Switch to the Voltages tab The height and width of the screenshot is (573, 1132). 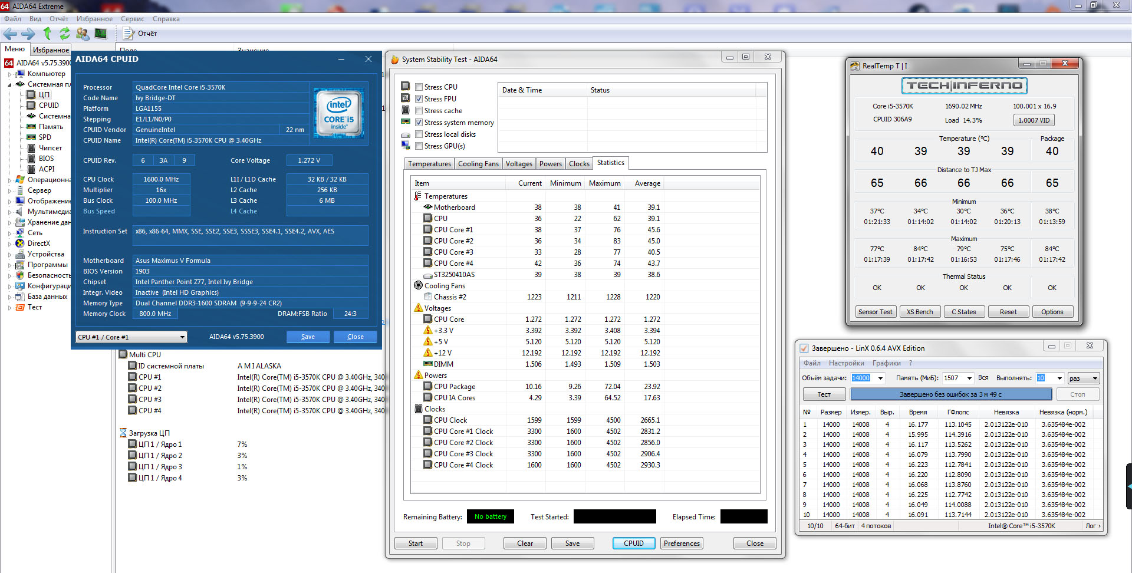[x=519, y=164]
